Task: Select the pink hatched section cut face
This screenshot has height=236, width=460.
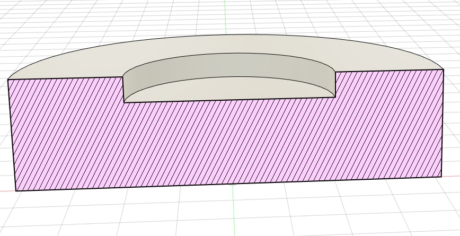Action: (x=226, y=141)
